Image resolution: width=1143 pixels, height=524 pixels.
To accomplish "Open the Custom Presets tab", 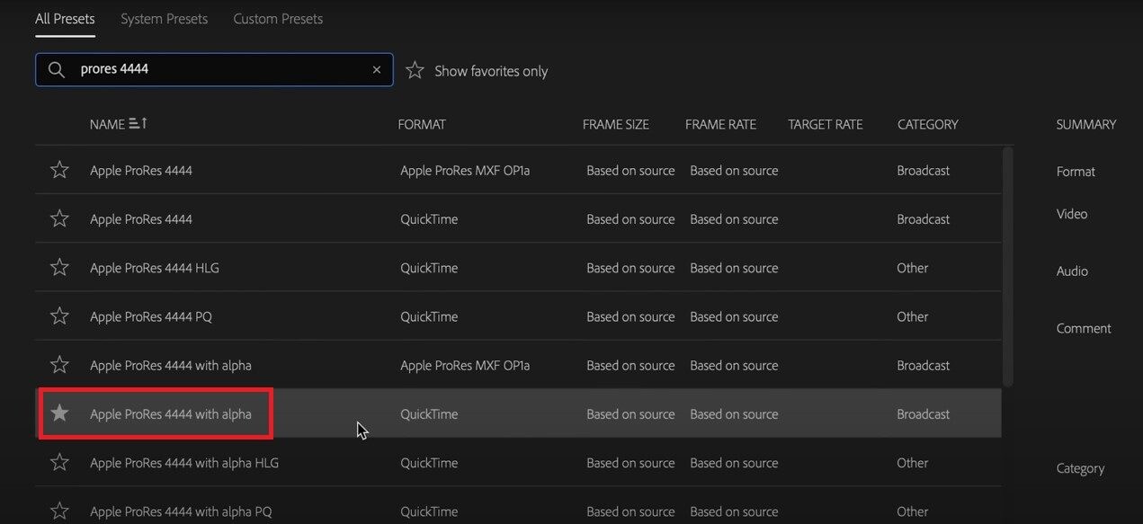I will [x=278, y=19].
